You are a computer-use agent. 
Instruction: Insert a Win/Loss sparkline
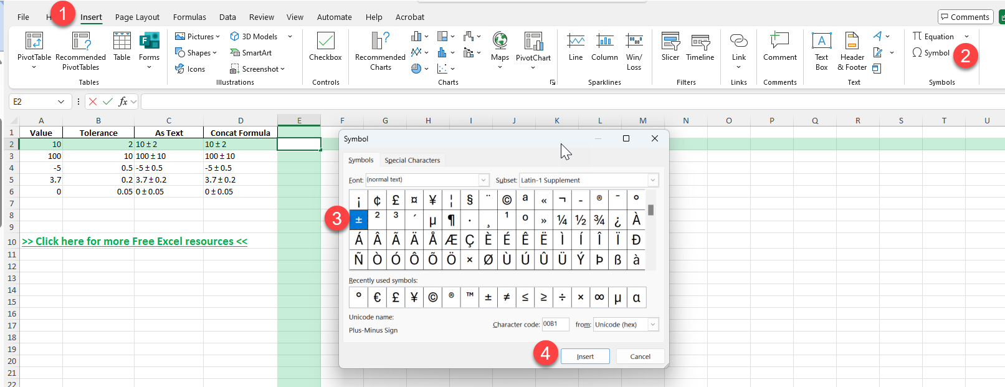(634, 50)
